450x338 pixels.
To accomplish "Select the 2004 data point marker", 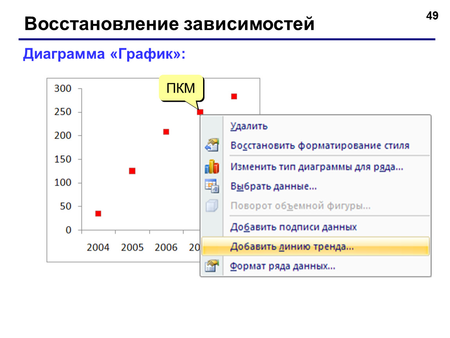I will (98, 214).
